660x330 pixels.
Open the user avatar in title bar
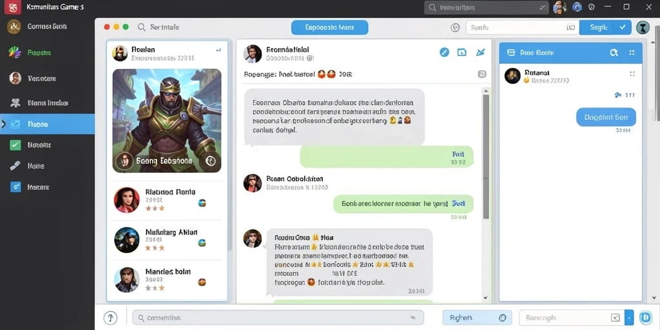[559, 7]
